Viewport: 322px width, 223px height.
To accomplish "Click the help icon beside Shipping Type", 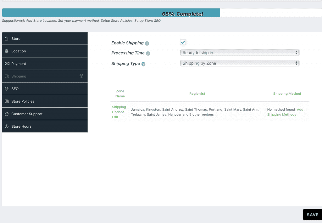I will pos(143,64).
